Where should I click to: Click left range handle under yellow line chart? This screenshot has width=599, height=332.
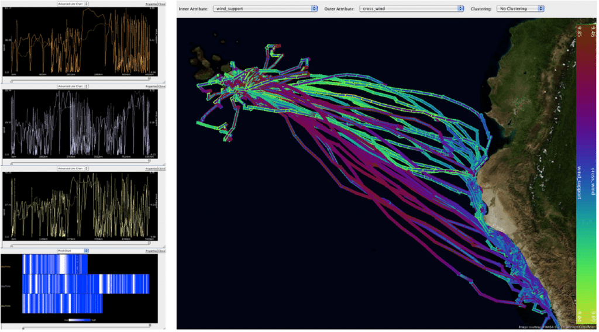click(x=12, y=245)
